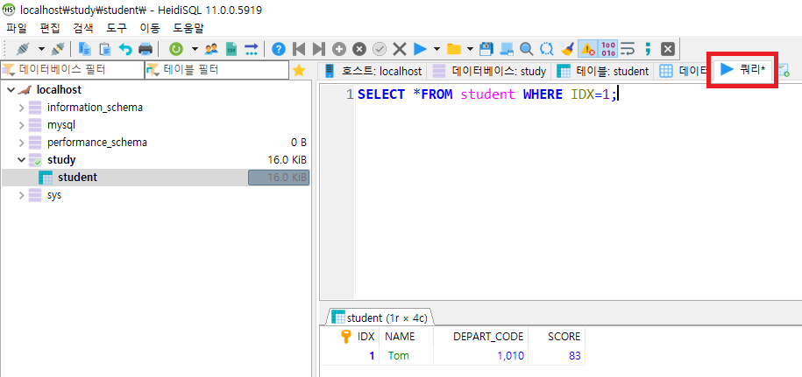Click the Find text magnifier icon
This screenshot has width=802, height=377.
526,49
